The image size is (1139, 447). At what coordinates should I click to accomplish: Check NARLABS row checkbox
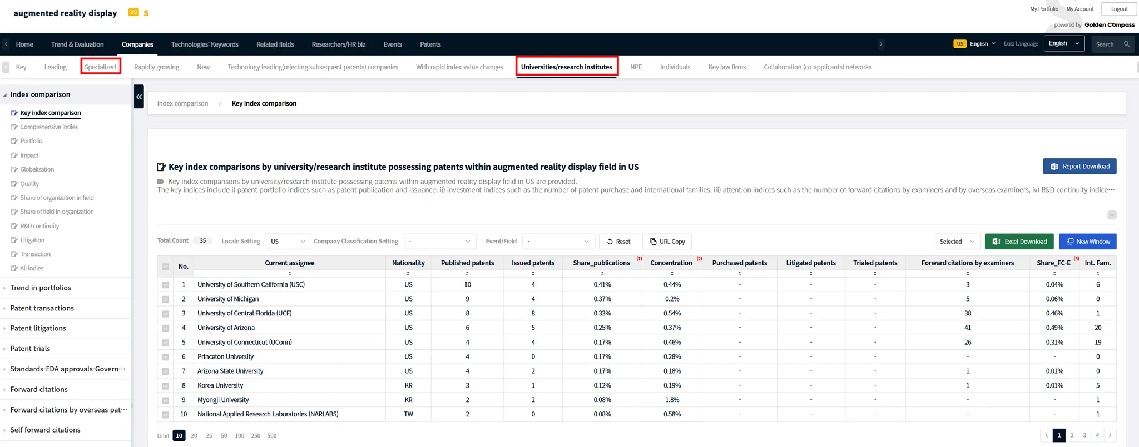pos(165,415)
